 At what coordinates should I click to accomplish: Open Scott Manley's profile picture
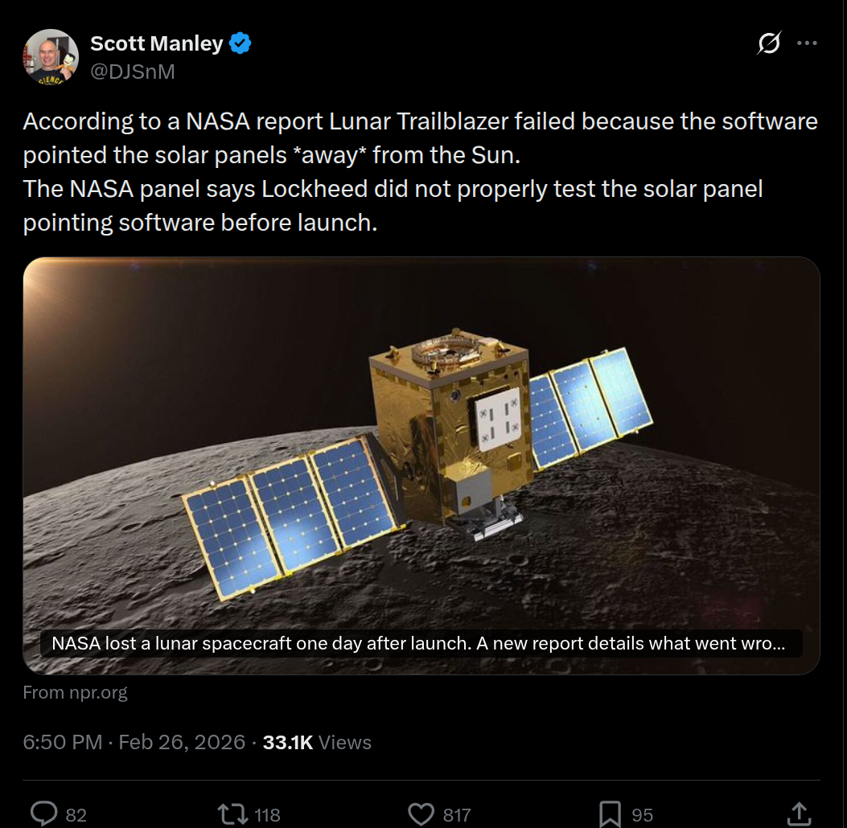click(51, 55)
